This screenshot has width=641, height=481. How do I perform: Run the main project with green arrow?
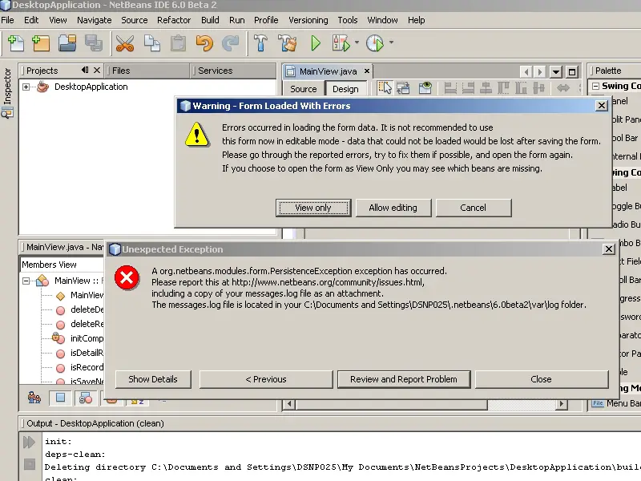pyautogui.click(x=316, y=43)
